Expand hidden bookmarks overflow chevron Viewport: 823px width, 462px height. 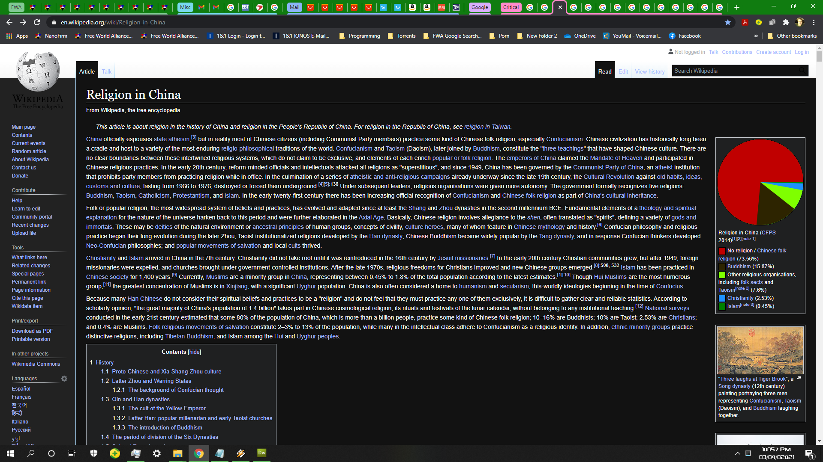756,36
